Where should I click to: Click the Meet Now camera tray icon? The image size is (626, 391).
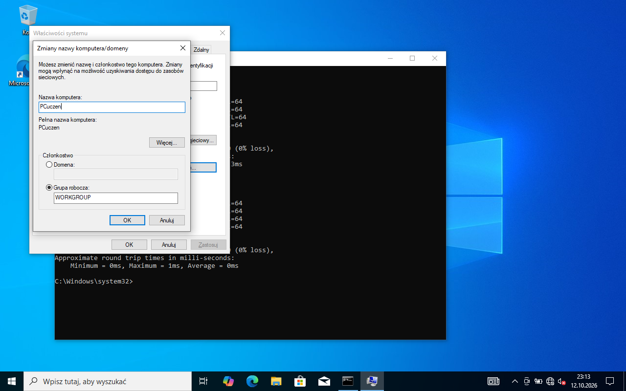[527, 381]
